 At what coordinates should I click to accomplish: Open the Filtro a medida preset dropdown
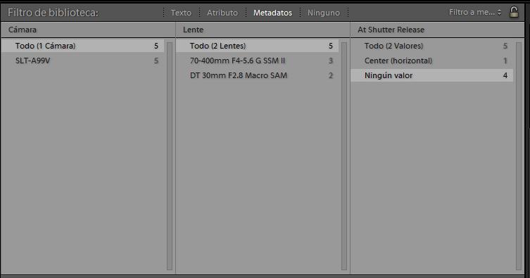[x=475, y=13]
